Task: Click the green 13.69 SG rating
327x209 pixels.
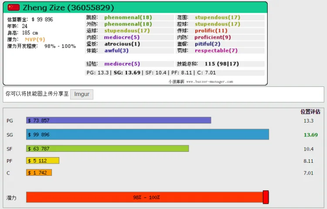Action: point(310,135)
